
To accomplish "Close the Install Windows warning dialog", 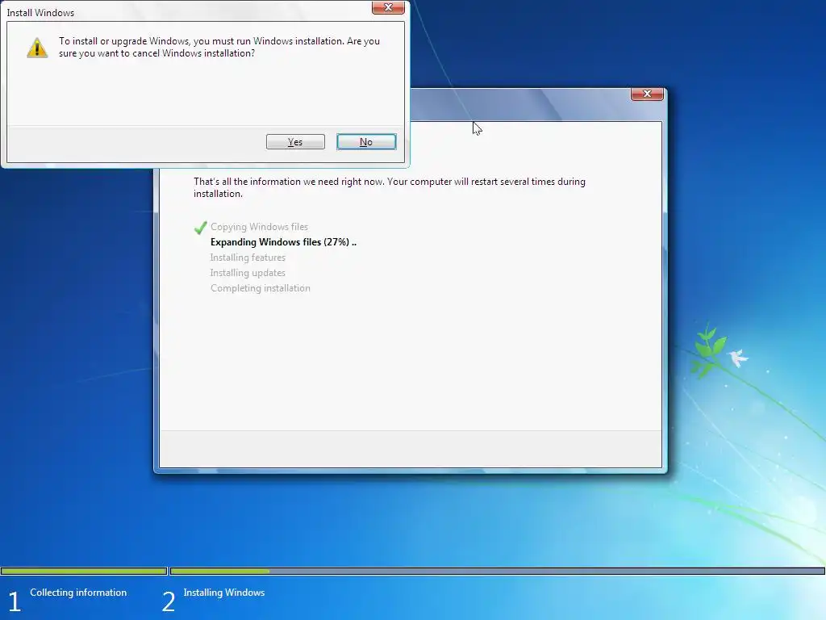I will [x=388, y=7].
